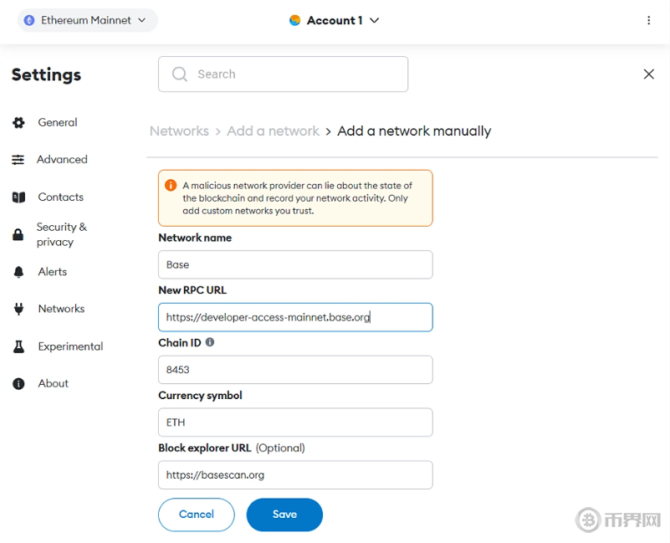670x543 pixels.
Task: Click the About info icon
Action: (18, 384)
